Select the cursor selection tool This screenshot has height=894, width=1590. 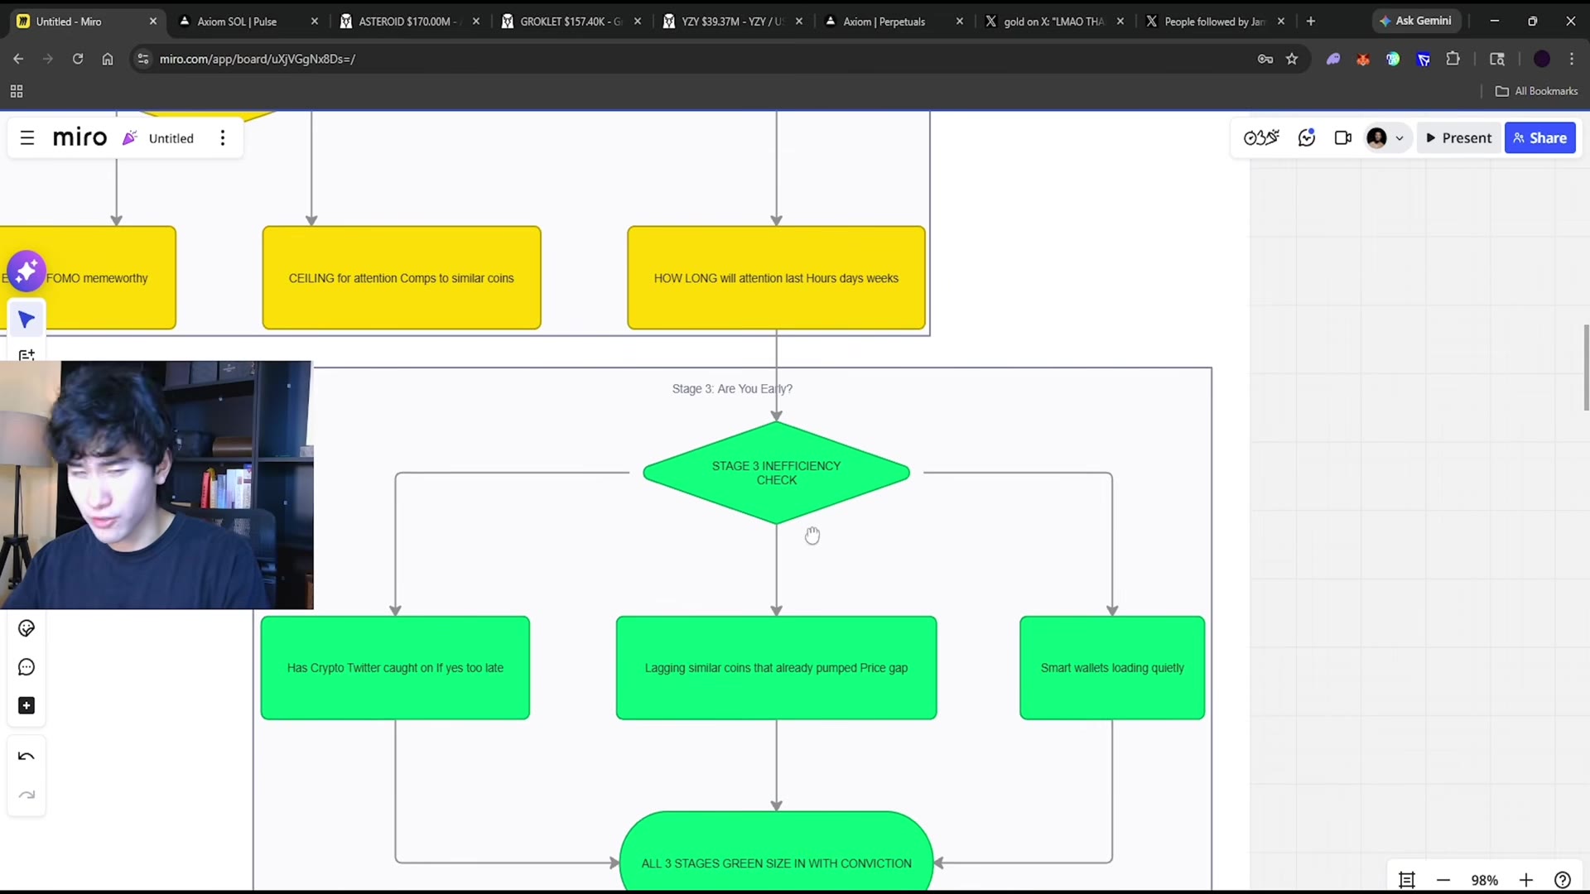pos(26,320)
